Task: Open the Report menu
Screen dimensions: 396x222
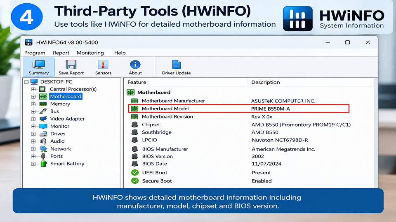Action: click(x=61, y=53)
